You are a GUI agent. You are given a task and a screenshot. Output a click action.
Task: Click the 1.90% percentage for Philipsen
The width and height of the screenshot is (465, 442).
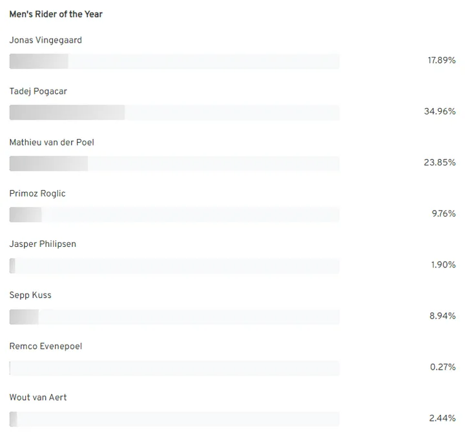(x=443, y=265)
